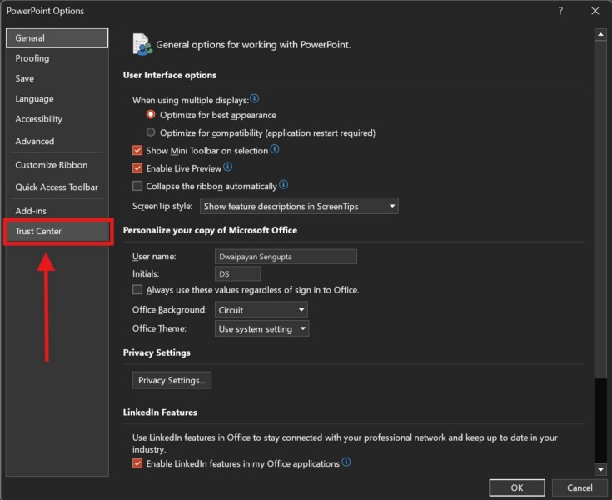Open the ScreenTip style dropdown
The image size is (612, 500).
coord(299,206)
